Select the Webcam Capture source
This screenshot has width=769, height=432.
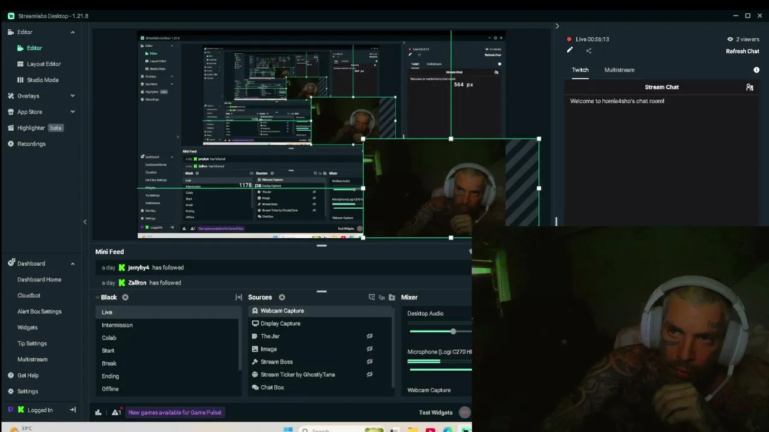click(x=321, y=311)
